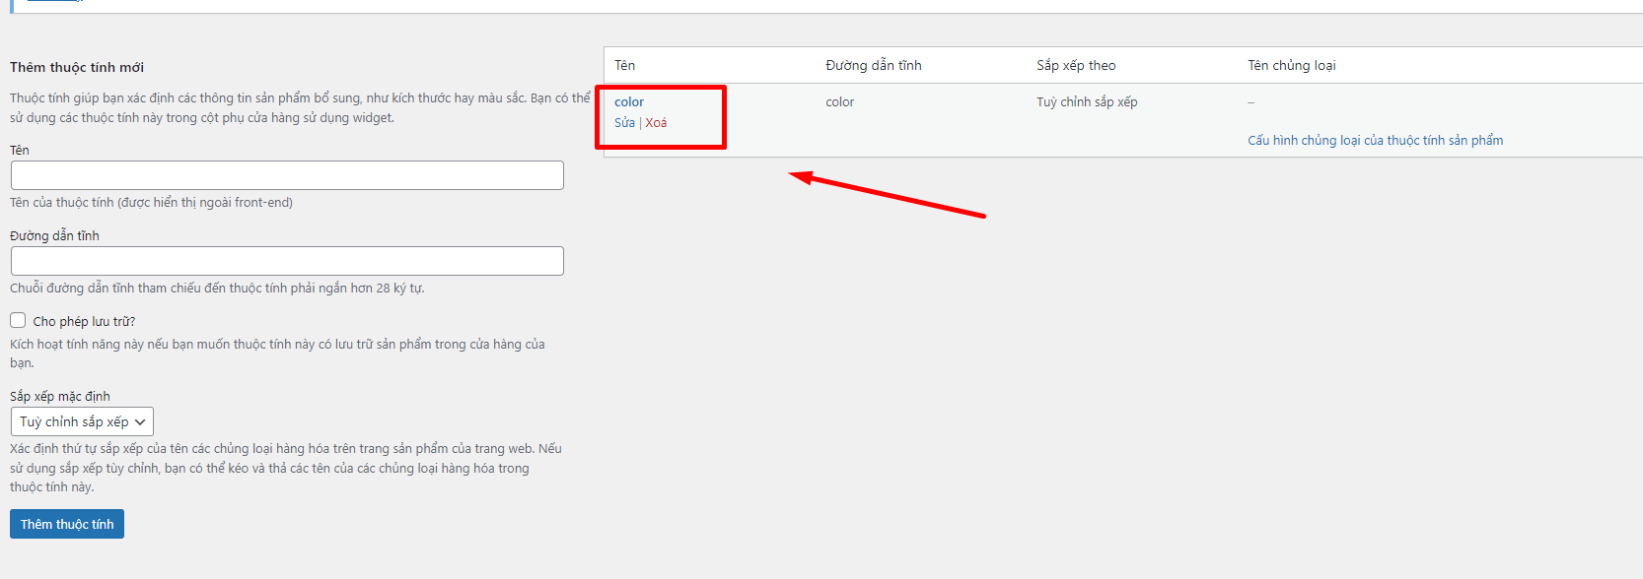The height and width of the screenshot is (579, 1643).
Task: Enable the Cho phép lưu trữ checkbox
Action: 18,320
